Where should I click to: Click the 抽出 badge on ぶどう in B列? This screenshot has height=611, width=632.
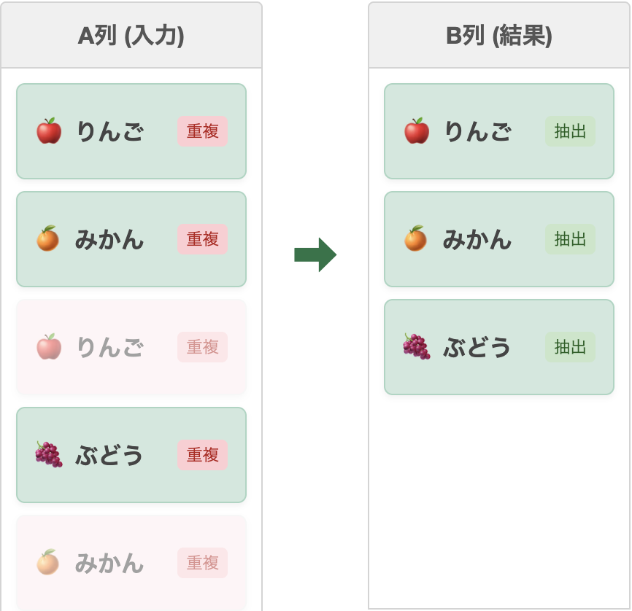pyautogui.click(x=571, y=347)
